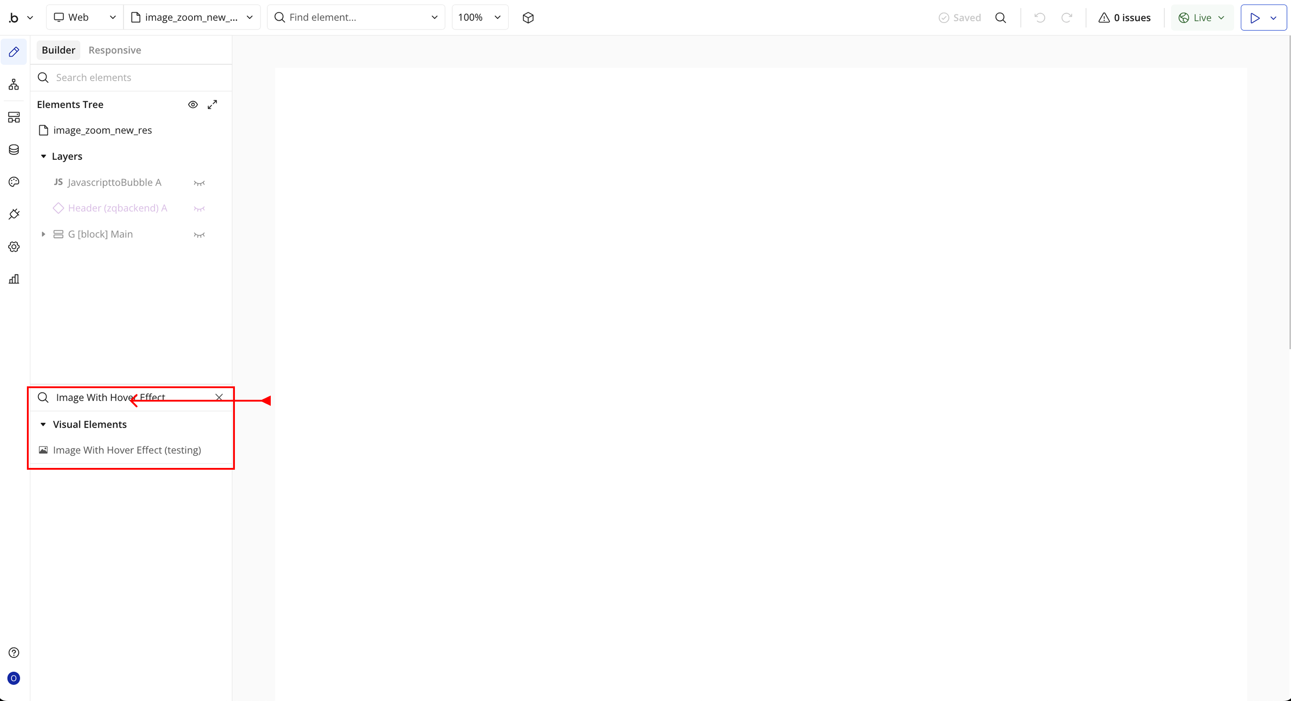Open the Styles palette icon
1291x701 pixels.
coord(13,182)
